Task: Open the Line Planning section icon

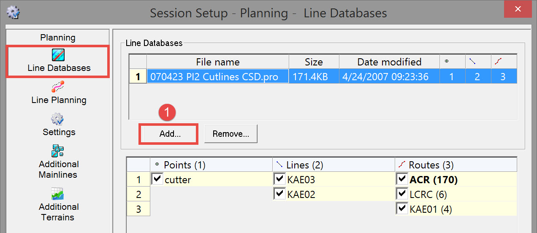Action: pyautogui.click(x=59, y=87)
